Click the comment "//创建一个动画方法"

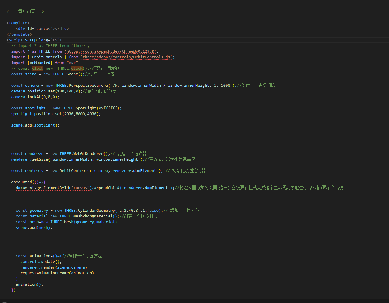83,256
